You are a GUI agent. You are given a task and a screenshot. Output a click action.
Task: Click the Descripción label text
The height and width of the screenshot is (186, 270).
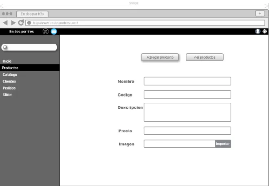click(130, 107)
